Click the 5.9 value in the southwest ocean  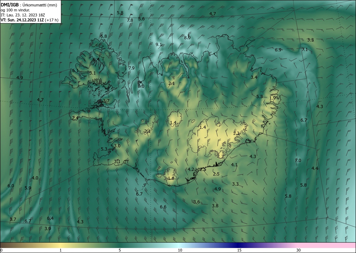click(x=28, y=188)
